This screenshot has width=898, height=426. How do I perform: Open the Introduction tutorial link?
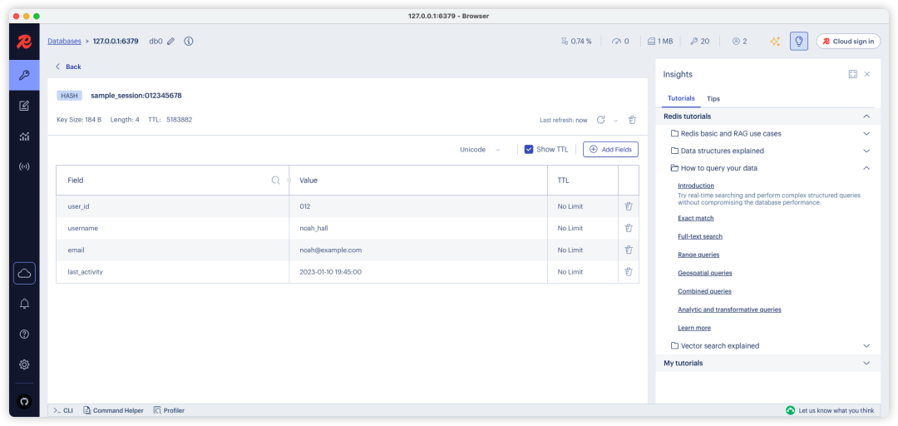point(696,186)
